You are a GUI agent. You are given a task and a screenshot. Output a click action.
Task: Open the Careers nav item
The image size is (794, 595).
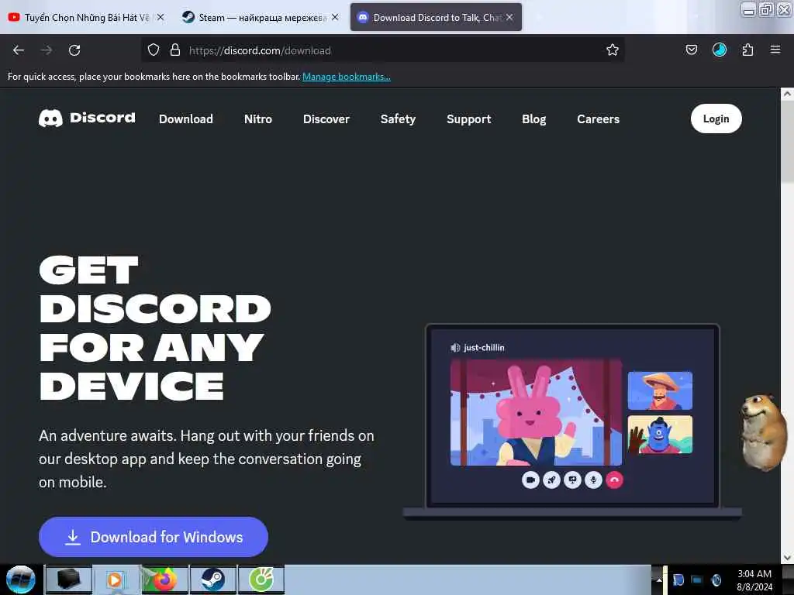coord(598,119)
